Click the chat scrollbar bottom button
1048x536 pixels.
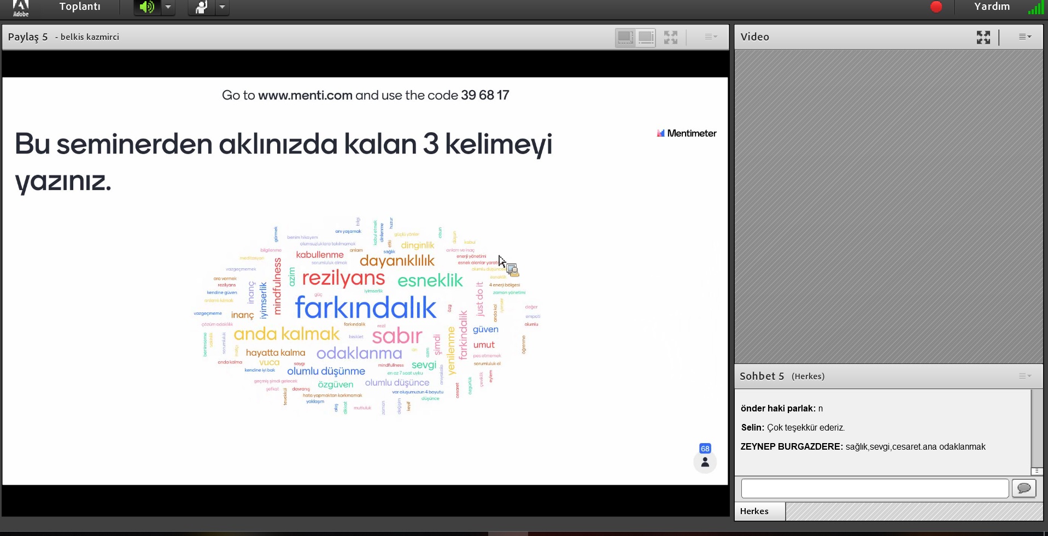tap(1037, 471)
